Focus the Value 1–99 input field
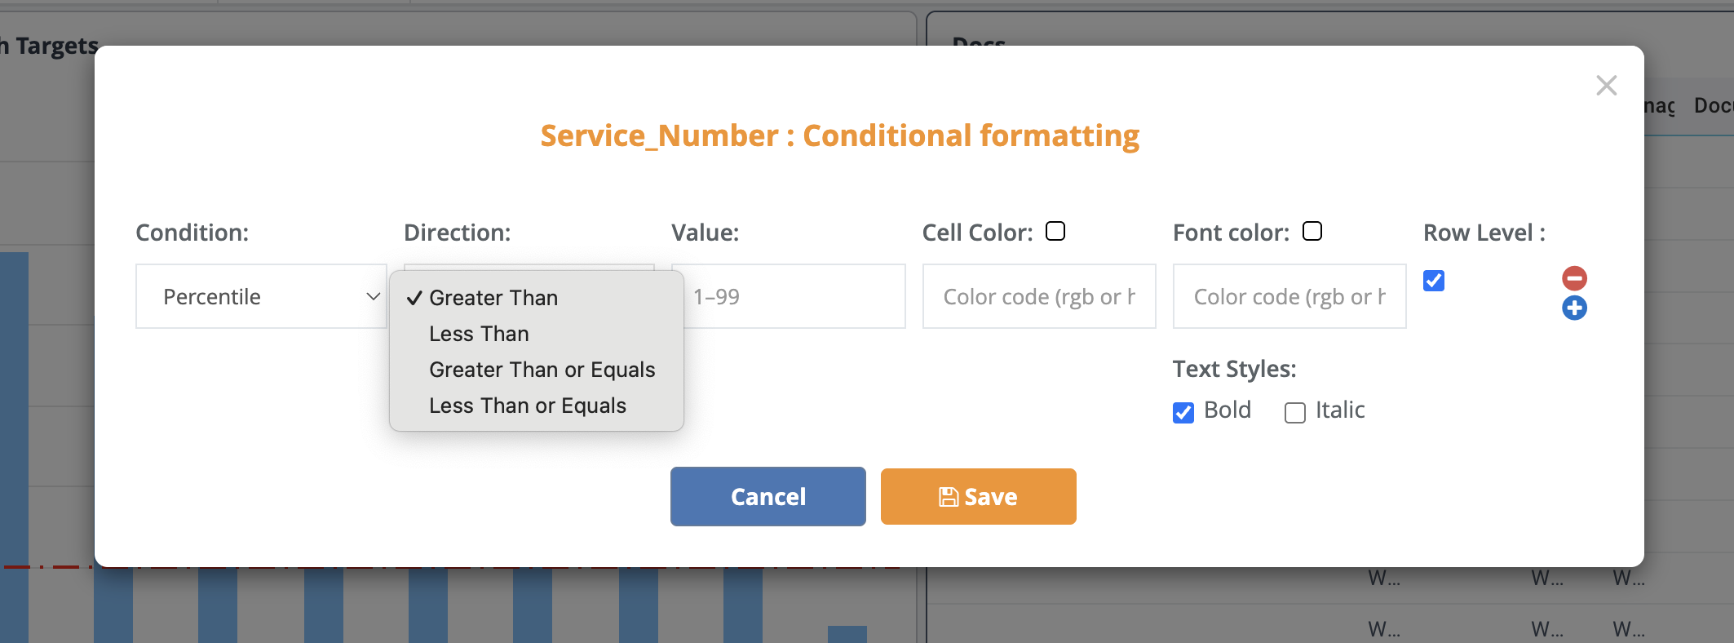This screenshot has height=643, width=1734. click(794, 296)
